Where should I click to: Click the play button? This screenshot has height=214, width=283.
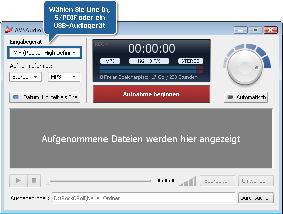coord(18,180)
